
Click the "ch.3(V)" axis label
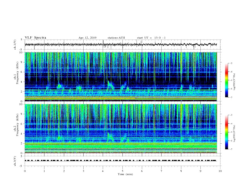(15, 161)
